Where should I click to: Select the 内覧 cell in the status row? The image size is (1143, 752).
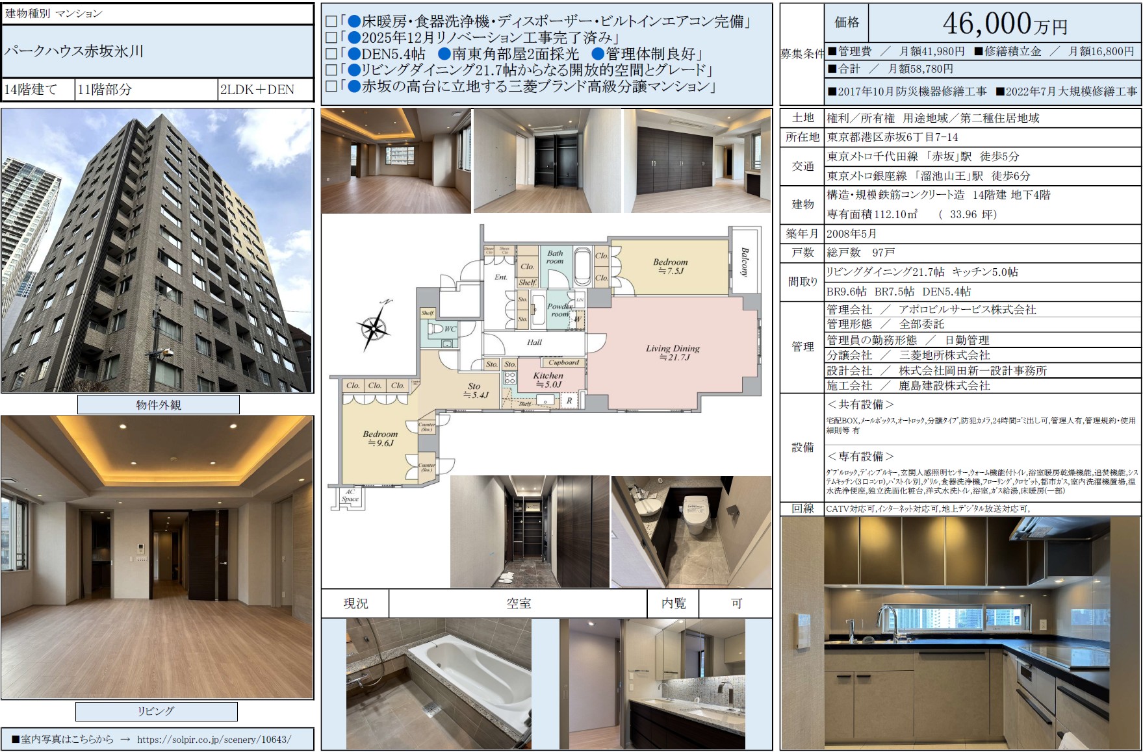(x=673, y=603)
